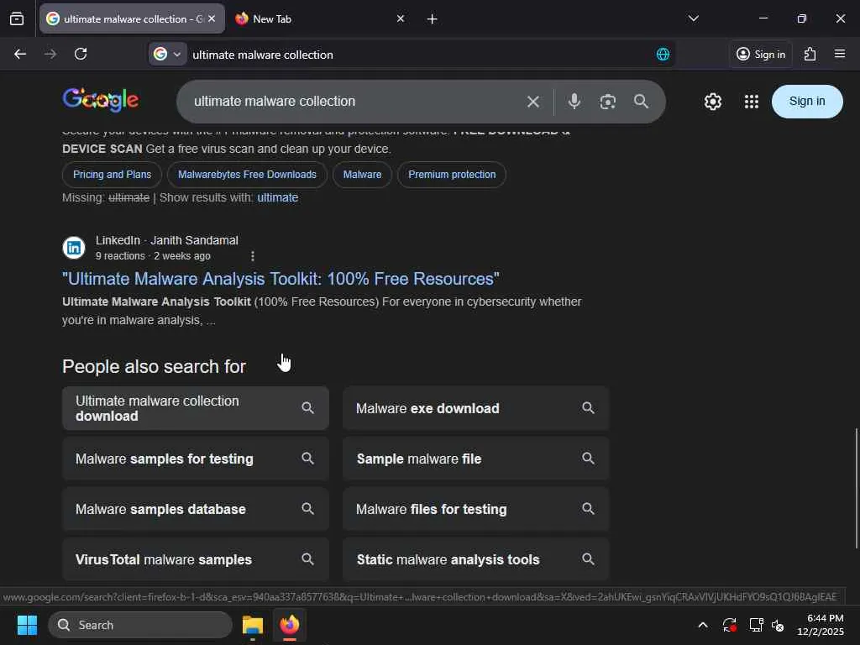Close the 'ultimate malware collection' tab
The image size is (860, 645).
[212, 18]
